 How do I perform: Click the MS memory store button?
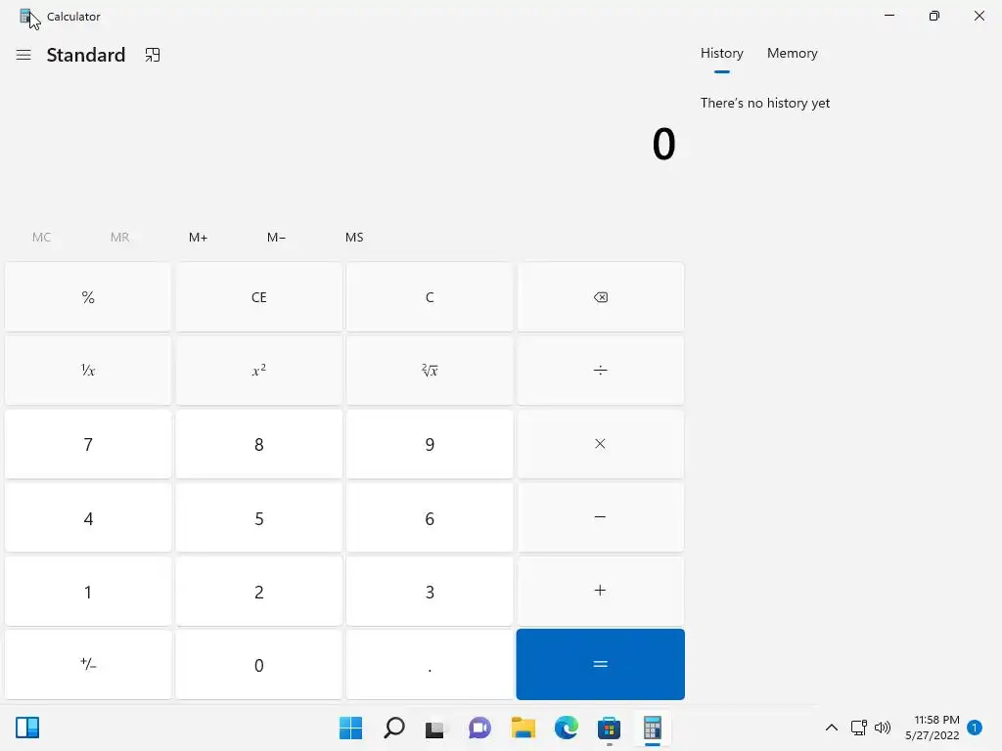[x=354, y=237]
